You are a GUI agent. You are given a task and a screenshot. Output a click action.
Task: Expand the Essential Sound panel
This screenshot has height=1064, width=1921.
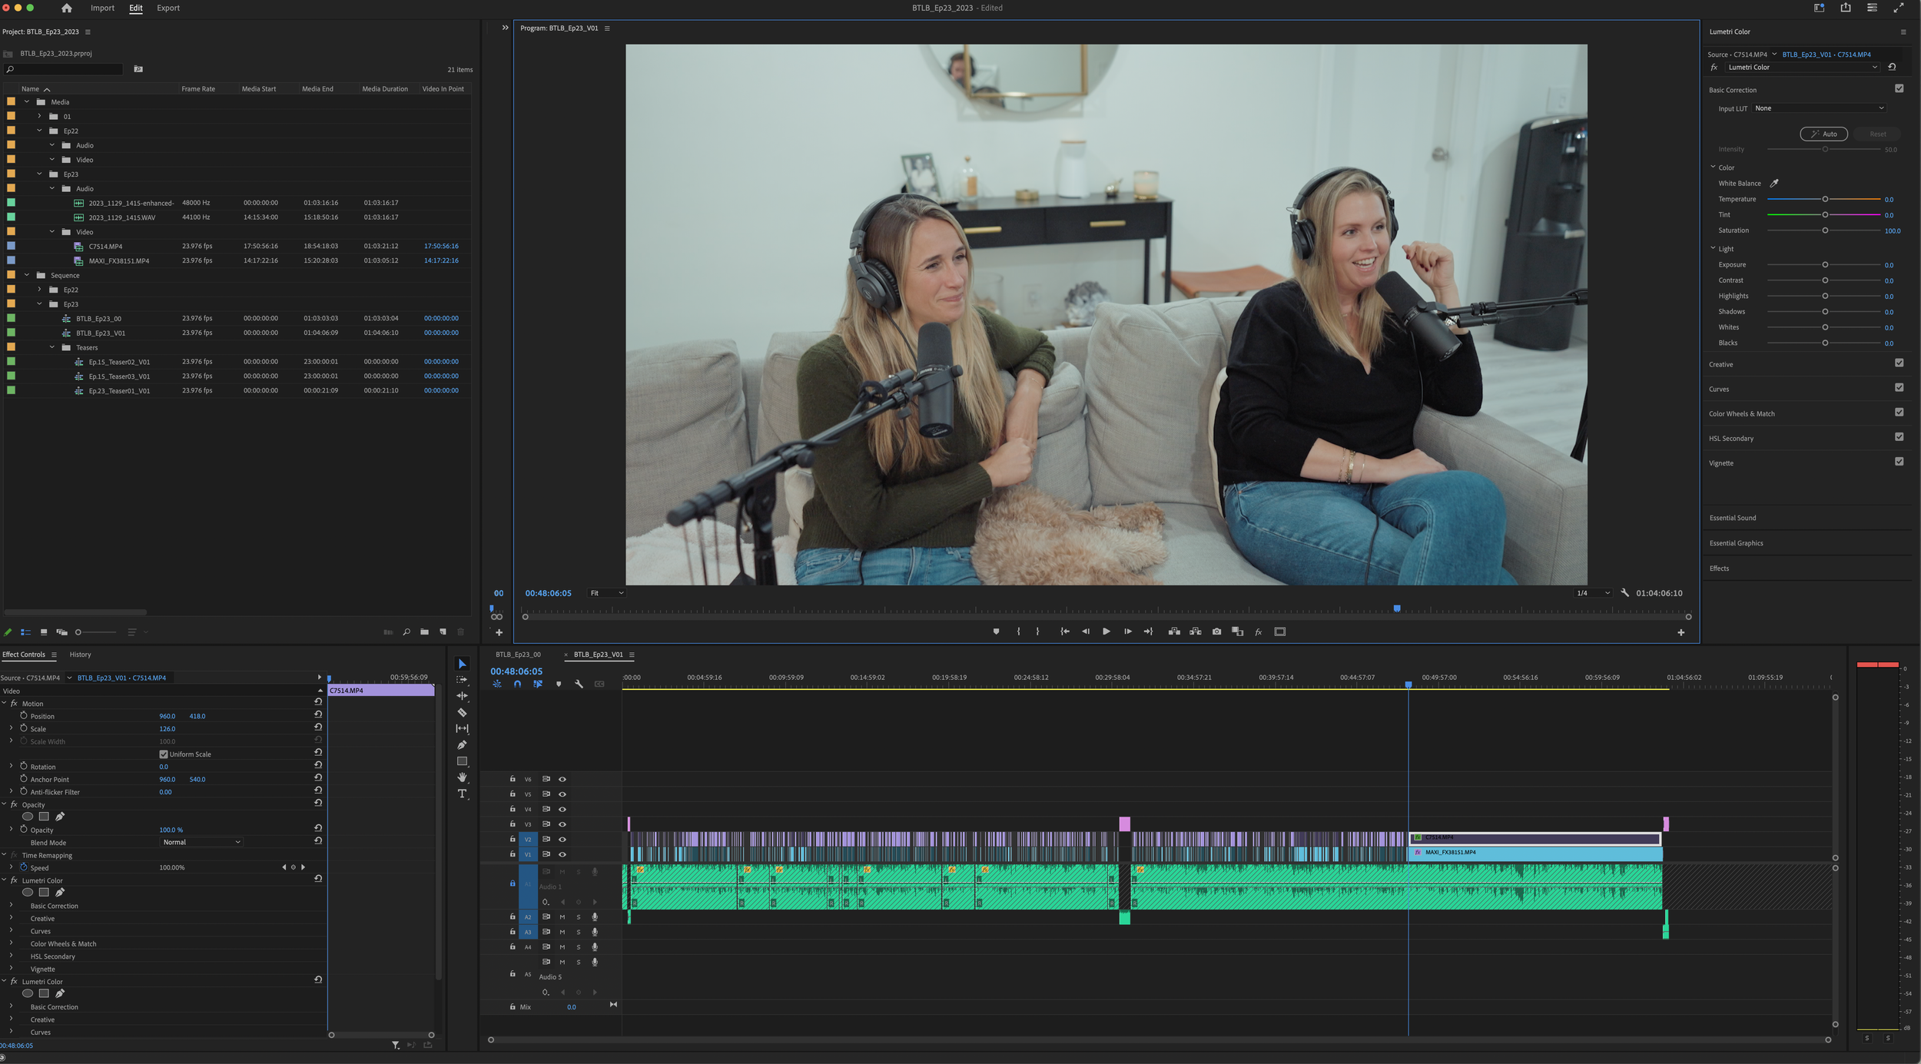click(x=1732, y=518)
